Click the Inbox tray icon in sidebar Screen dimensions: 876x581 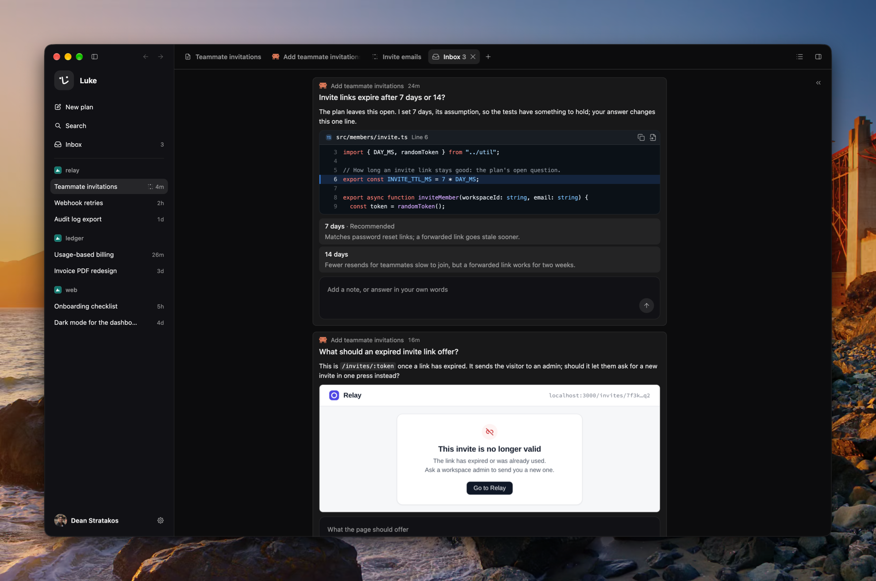tap(58, 145)
